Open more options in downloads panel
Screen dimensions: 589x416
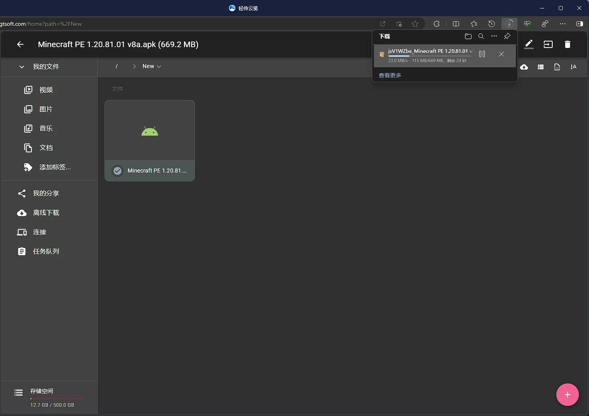tap(494, 36)
